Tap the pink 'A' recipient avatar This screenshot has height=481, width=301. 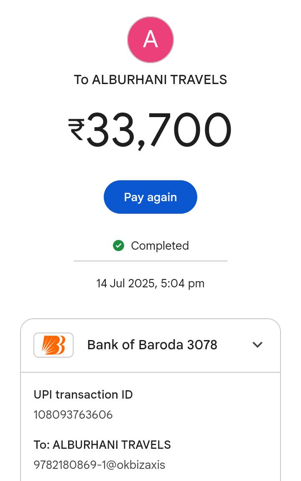click(150, 40)
